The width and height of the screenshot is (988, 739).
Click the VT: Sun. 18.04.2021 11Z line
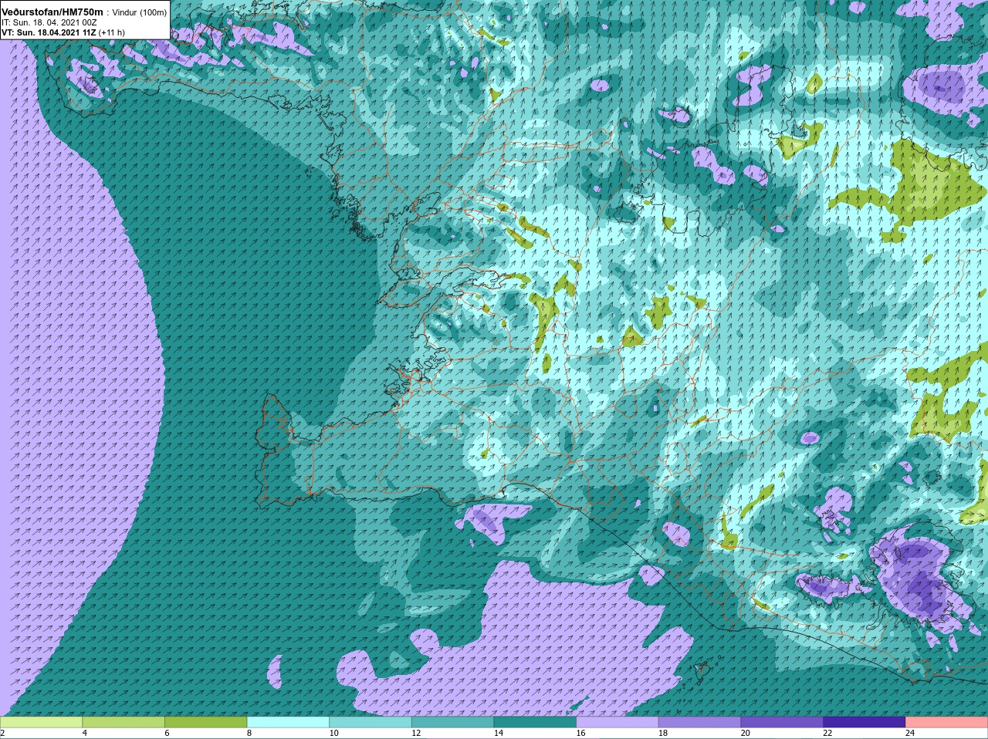[x=49, y=33]
